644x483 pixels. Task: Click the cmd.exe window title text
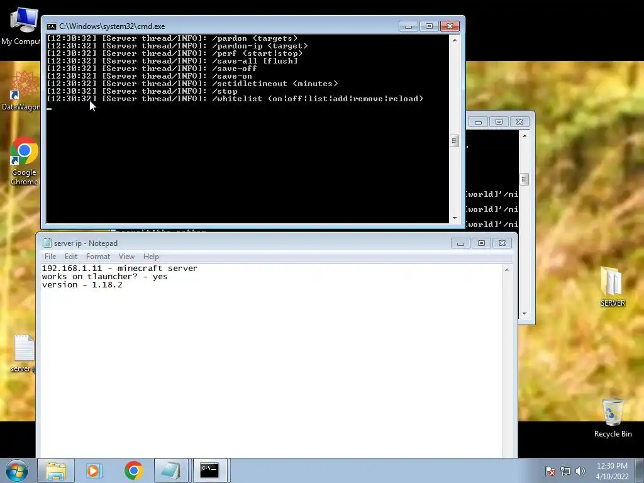(x=112, y=26)
